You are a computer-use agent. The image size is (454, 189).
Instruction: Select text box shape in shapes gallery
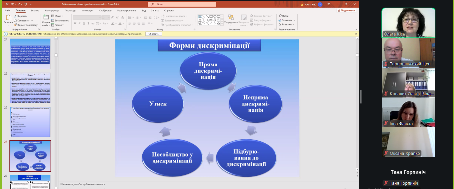pyautogui.click(x=200, y=16)
